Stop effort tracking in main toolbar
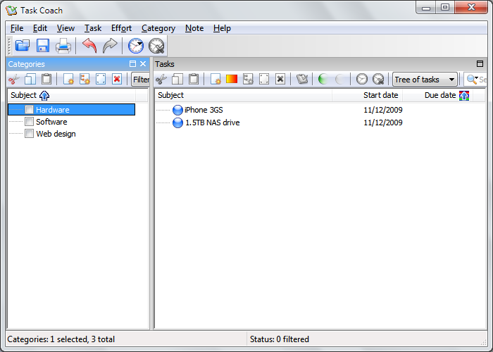This screenshot has width=493, height=352. click(156, 46)
